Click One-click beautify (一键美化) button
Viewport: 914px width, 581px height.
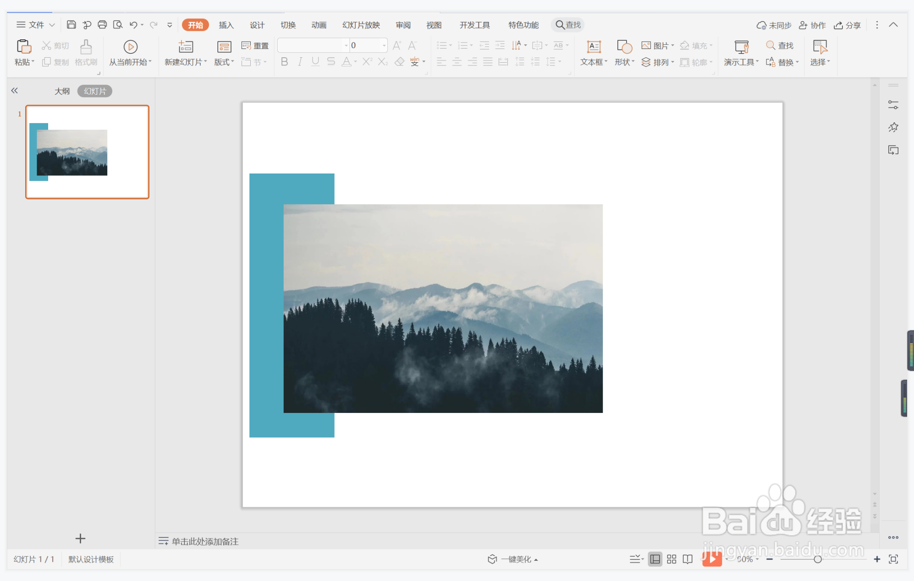[x=512, y=559]
